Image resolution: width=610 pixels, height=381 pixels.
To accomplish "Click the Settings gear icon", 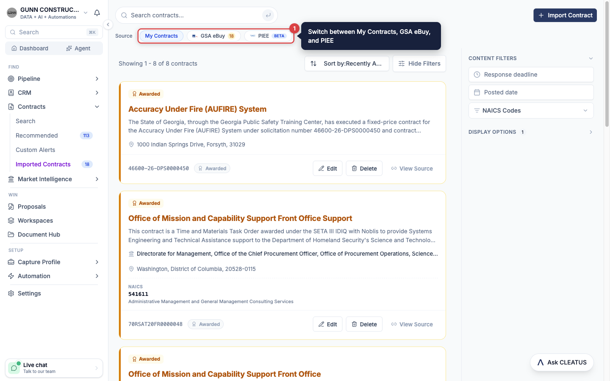I will pyautogui.click(x=11, y=293).
